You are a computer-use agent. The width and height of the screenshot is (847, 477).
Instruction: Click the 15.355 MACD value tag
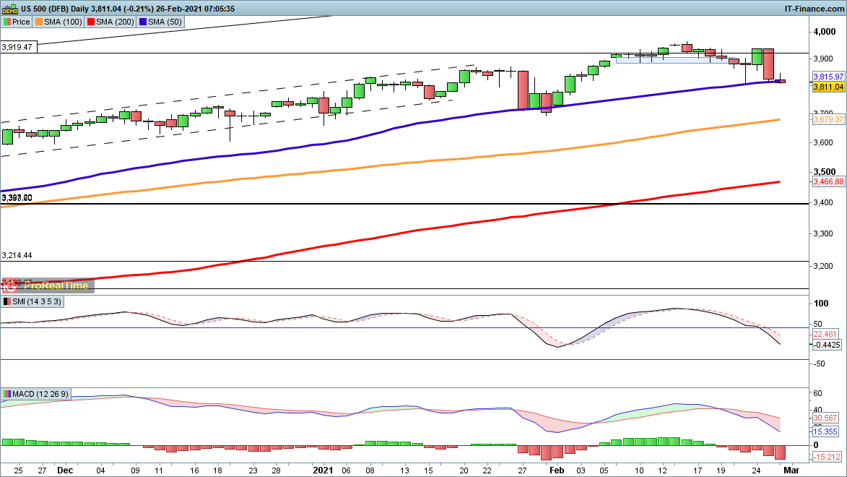(x=825, y=431)
